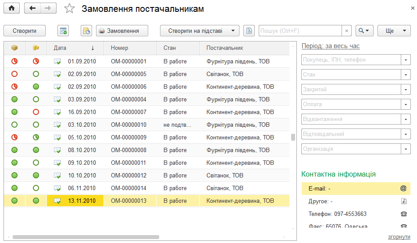Click shipment status icon of order ОМ-00000006
The height and width of the screenshot is (243, 417).
click(14, 87)
